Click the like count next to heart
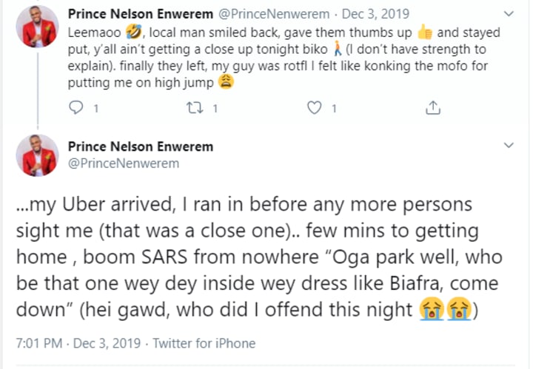 333,109
